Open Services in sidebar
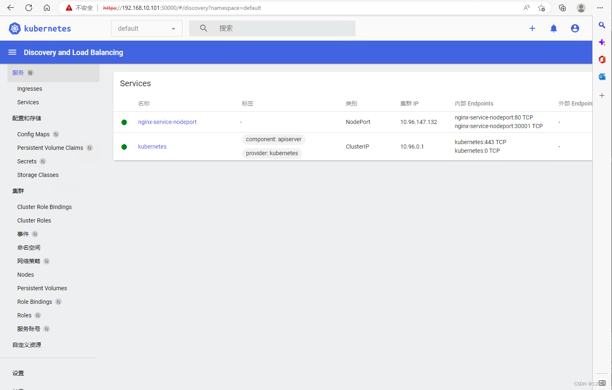This screenshot has height=390, width=612. (x=28, y=102)
